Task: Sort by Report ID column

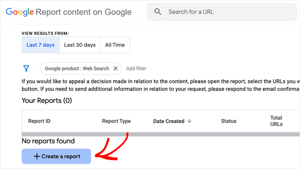Action: click(39, 121)
